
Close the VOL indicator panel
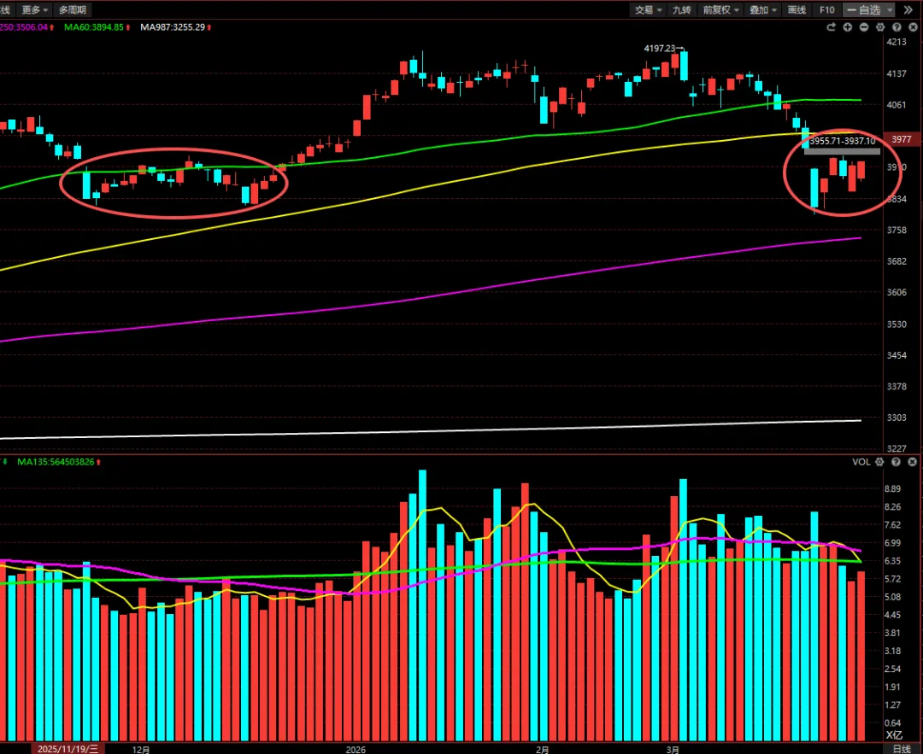coord(913,462)
